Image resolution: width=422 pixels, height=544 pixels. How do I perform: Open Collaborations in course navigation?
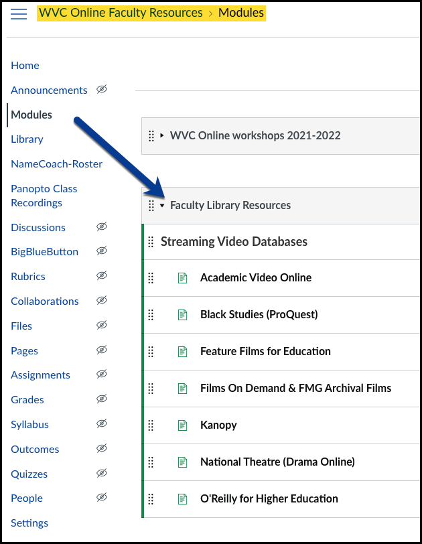point(45,301)
